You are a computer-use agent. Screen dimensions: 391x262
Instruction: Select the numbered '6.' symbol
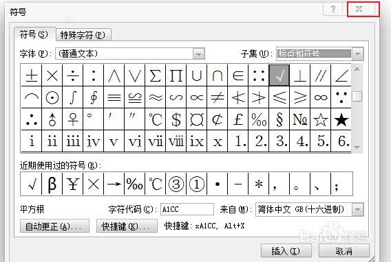pyautogui.click(x=341, y=141)
